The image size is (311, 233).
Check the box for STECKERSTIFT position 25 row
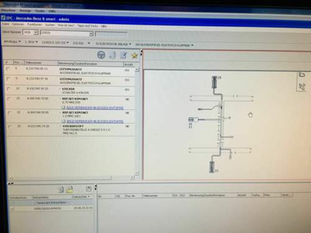pyautogui.click(x=10, y=127)
